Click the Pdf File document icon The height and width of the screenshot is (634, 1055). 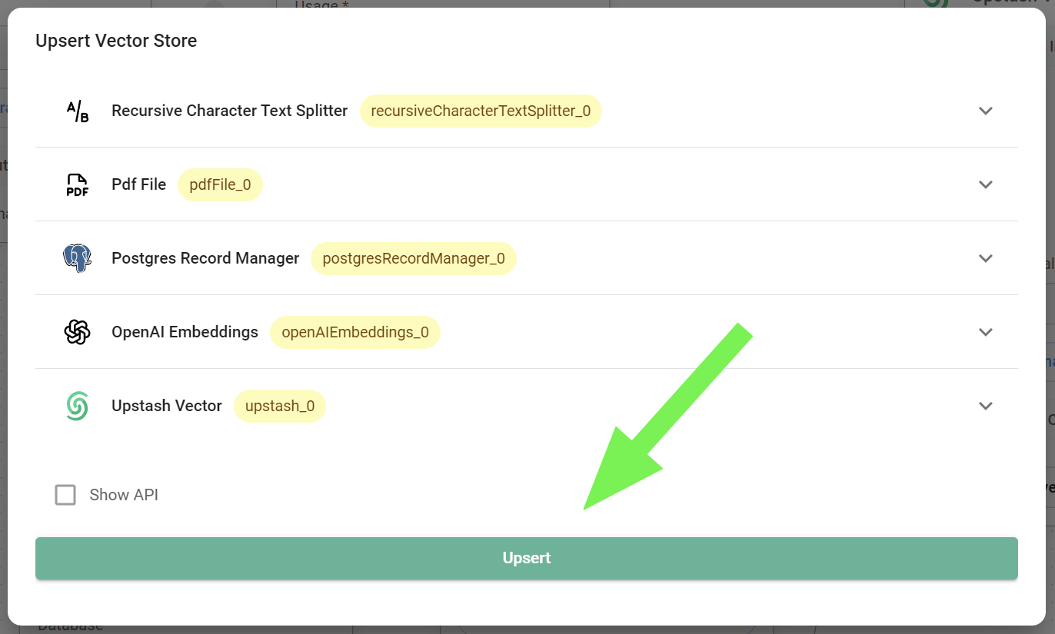pos(77,185)
